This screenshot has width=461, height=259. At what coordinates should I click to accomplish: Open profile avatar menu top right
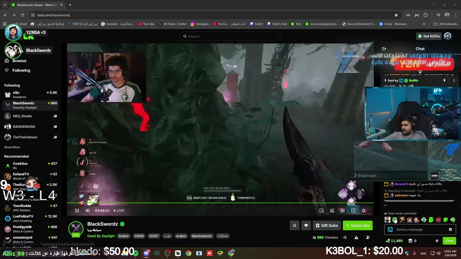(448, 36)
